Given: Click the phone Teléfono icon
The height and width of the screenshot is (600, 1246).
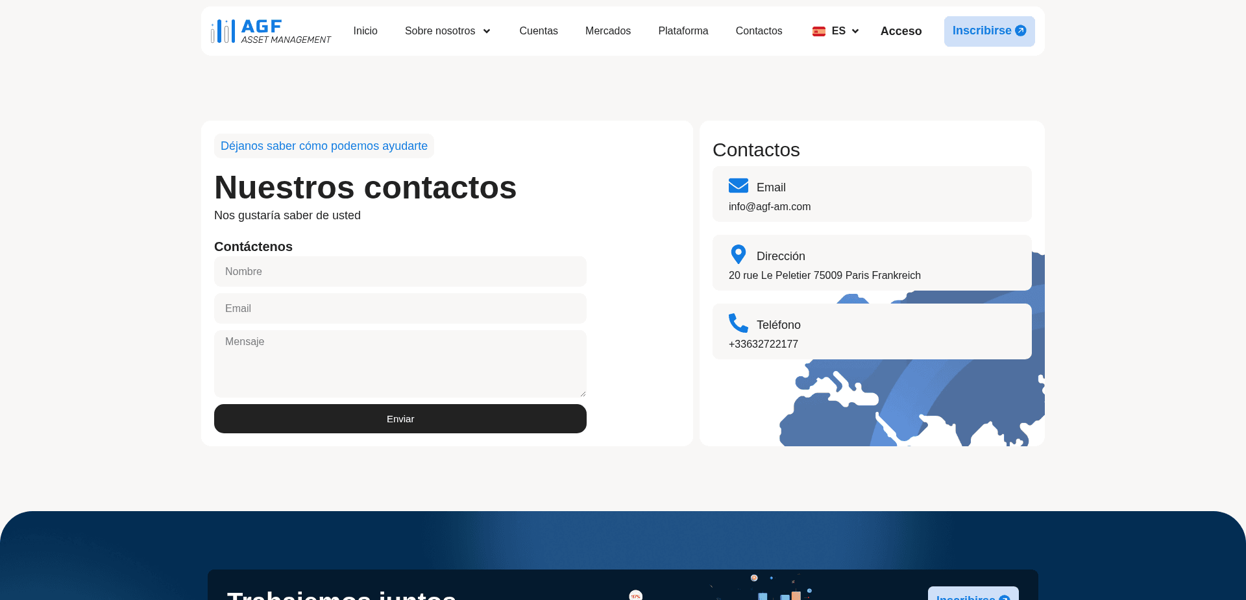Looking at the screenshot, I should 738,323.
